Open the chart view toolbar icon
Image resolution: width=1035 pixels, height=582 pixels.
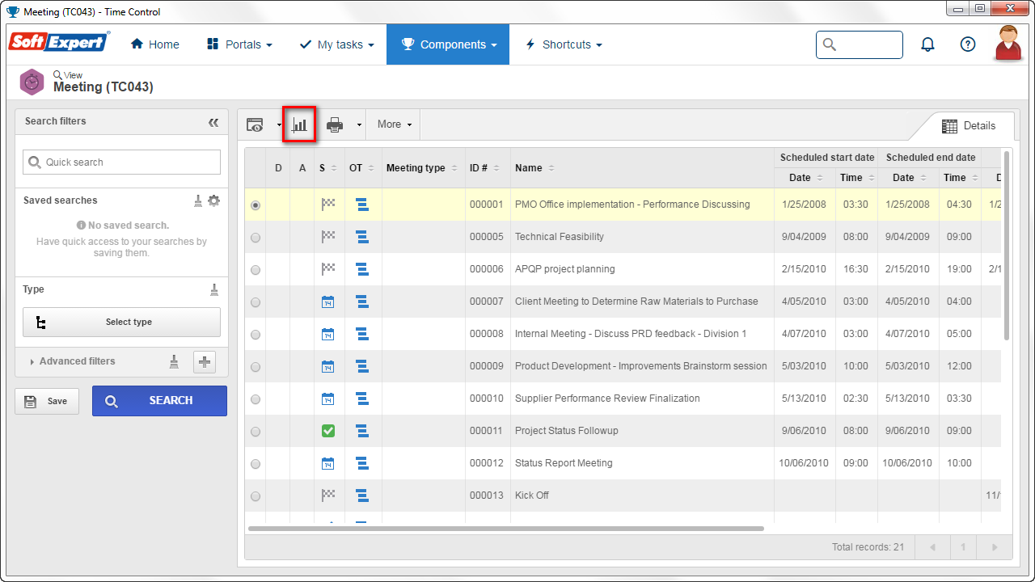(x=299, y=124)
